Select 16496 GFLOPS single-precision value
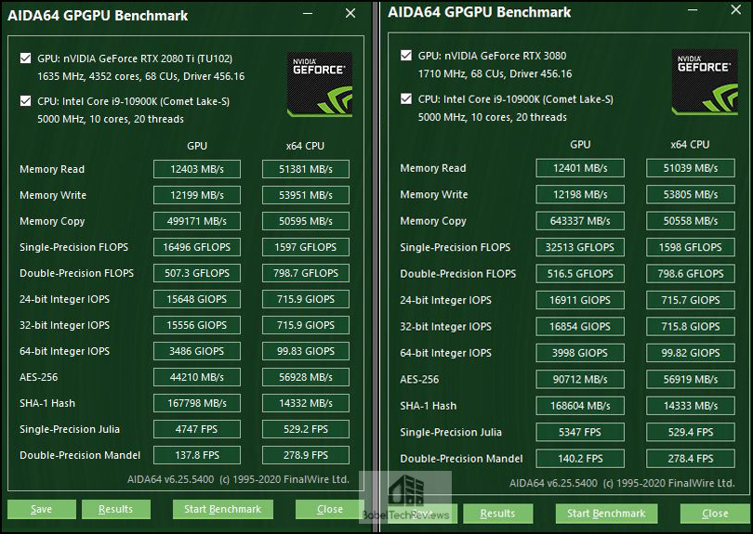This screenshot has height=534, width=753. click(197, 247)
